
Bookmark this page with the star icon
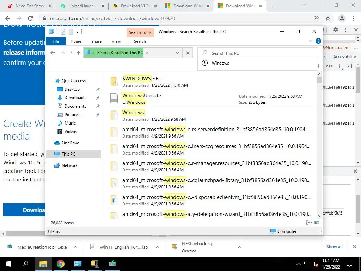pos(328,18)
